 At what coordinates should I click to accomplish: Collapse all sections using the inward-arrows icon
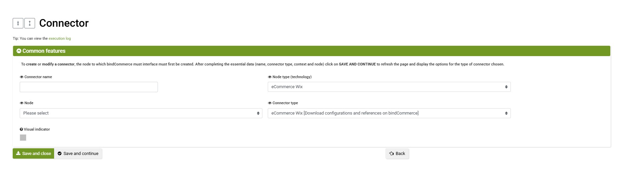point(18,23)
